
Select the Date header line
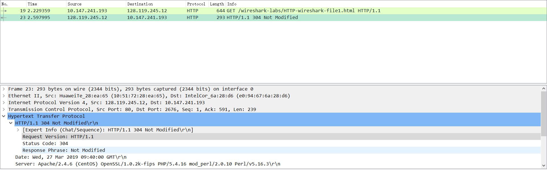(277, 157)
